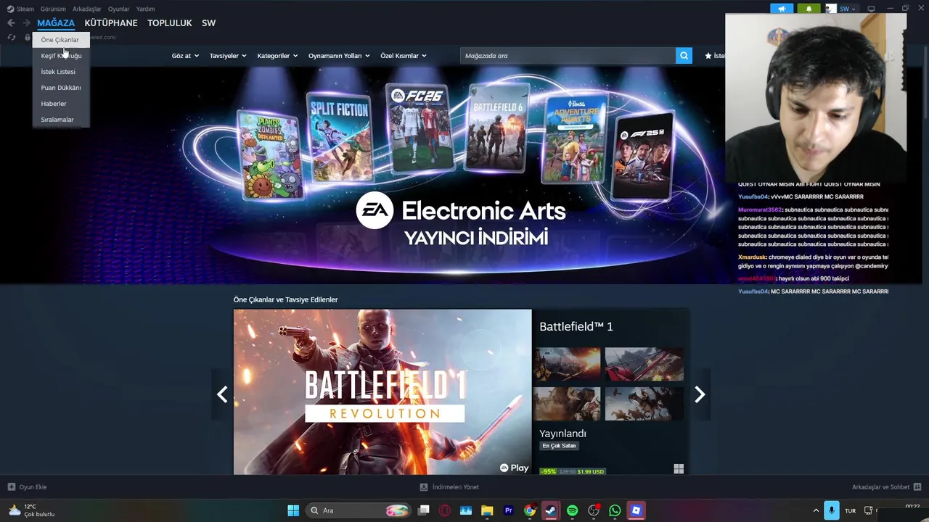Open Roblox from taskbar
This screenshot has height=522, width=929.
(636, 510)
